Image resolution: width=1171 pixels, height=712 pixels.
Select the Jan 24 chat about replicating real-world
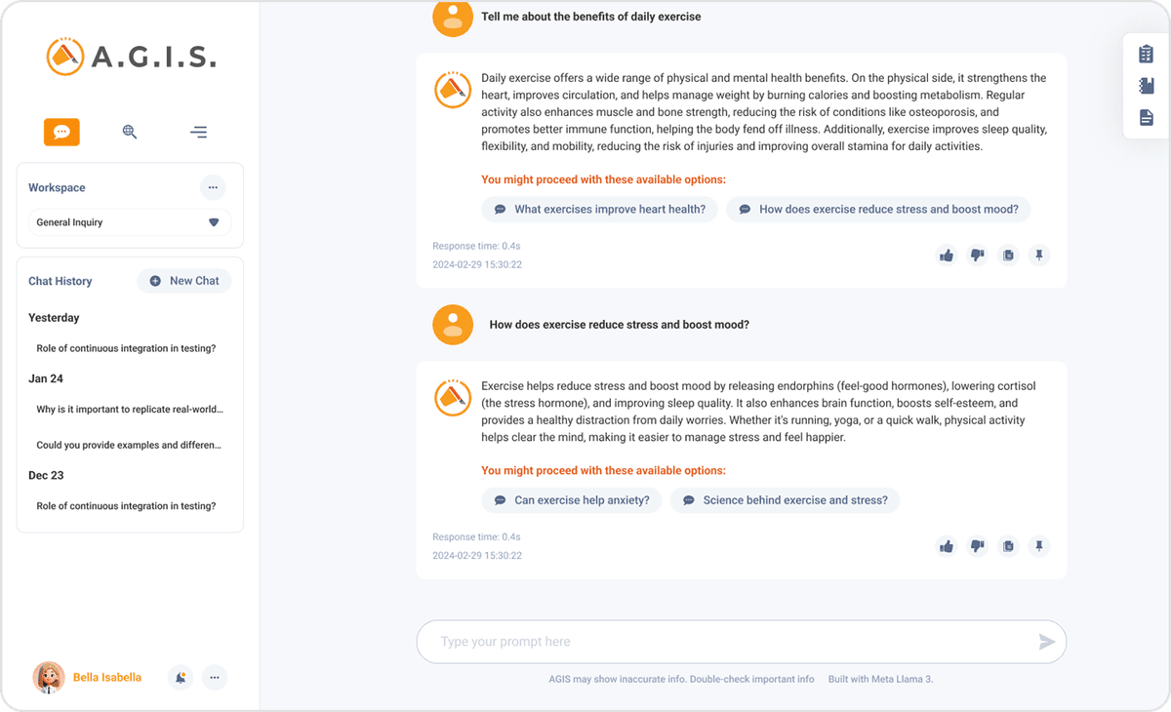130,410
